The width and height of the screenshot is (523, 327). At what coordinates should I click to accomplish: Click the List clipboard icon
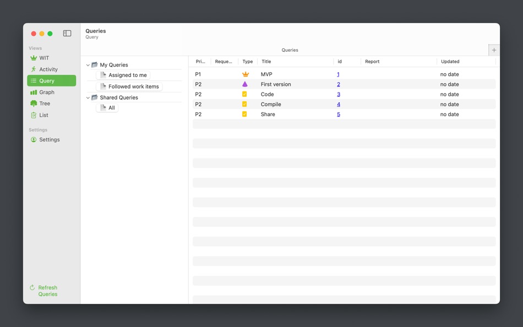[34, 115]
